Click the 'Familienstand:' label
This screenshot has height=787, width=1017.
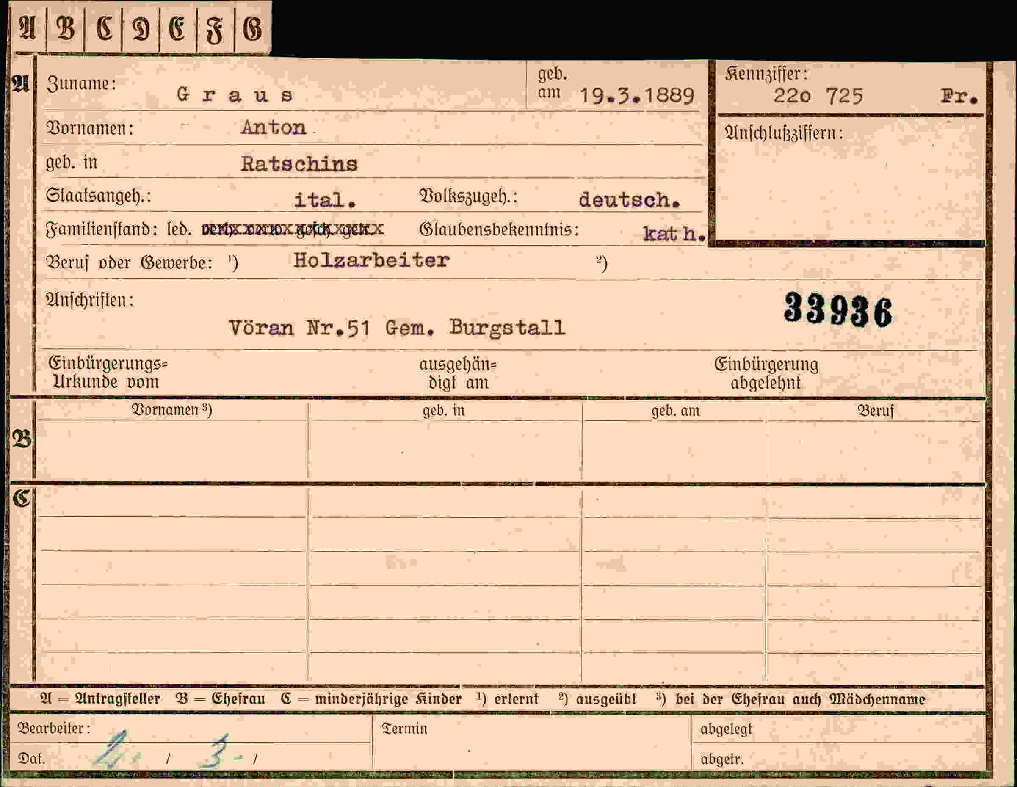(x=102, y=229)
